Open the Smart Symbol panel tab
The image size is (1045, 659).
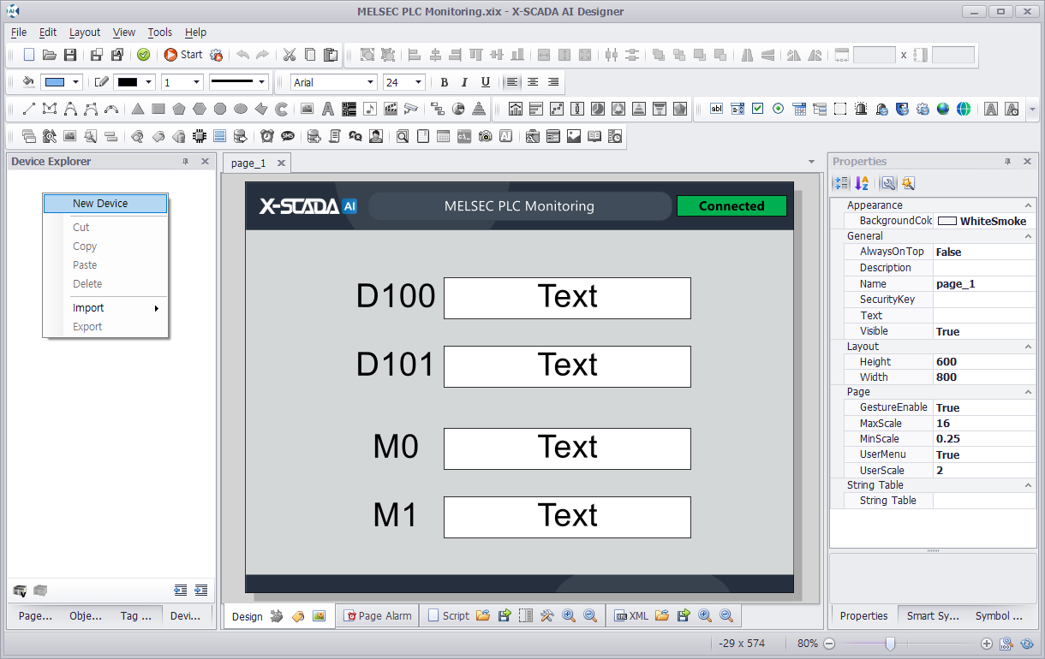(x=933, y=615)
